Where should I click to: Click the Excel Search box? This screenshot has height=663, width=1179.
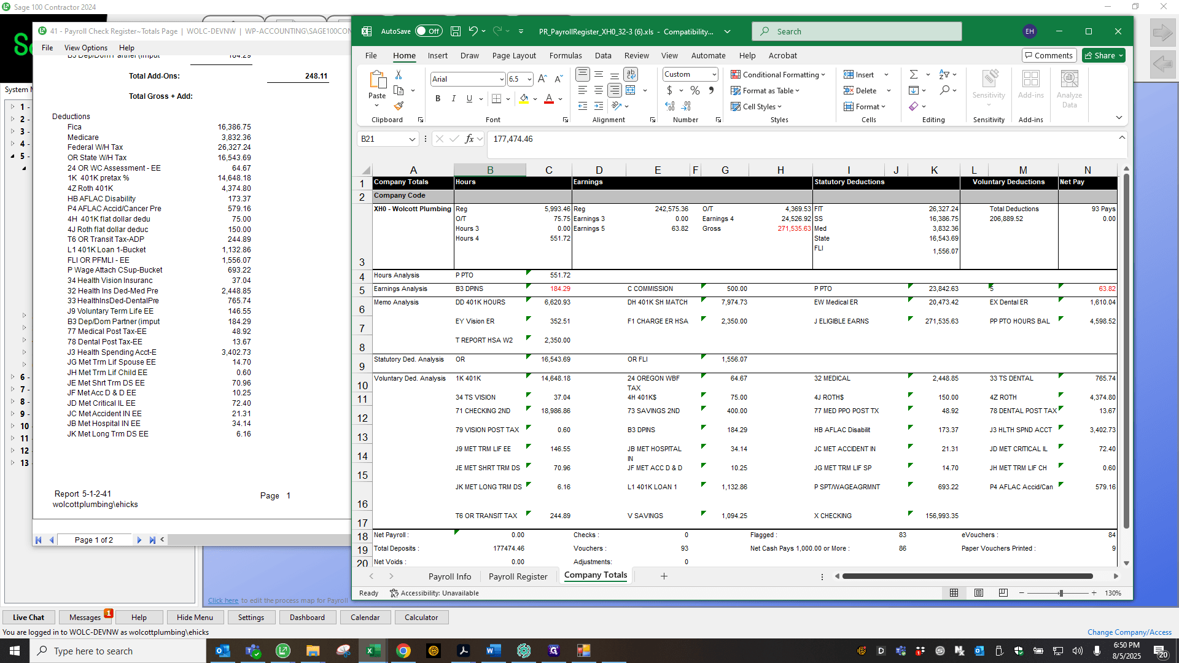click(857, 31)
